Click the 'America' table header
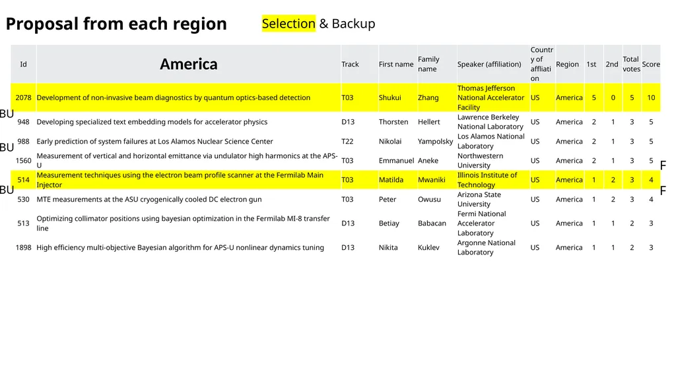Screen dimensions: 676x379 pos(188,64)
